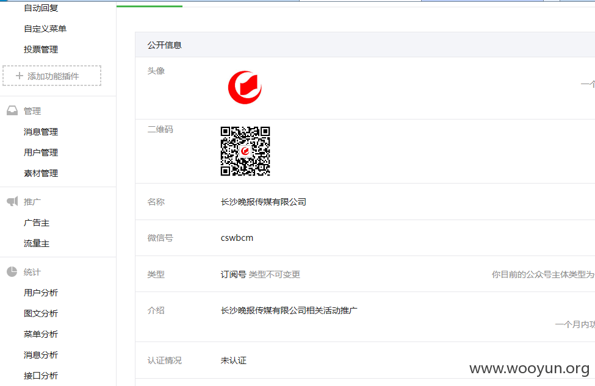Open 素材管理
The image size is (595, 386).
(x=41, y=173)
